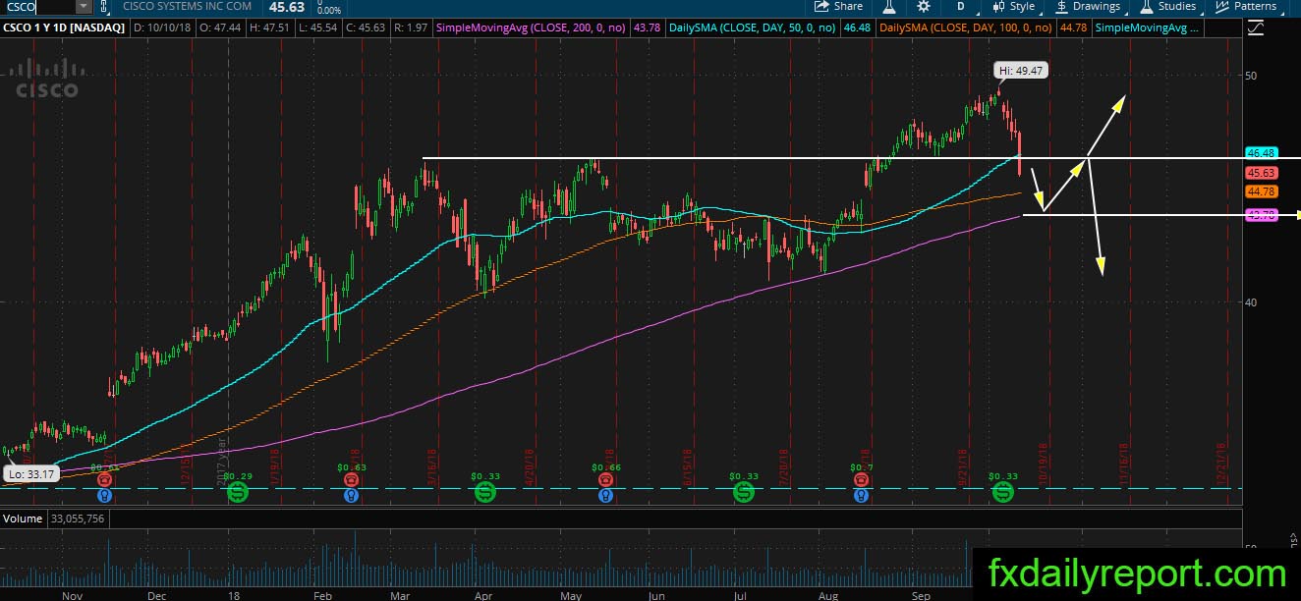
Task: Click the Sep label on time axis
Action: coord(921,594)
